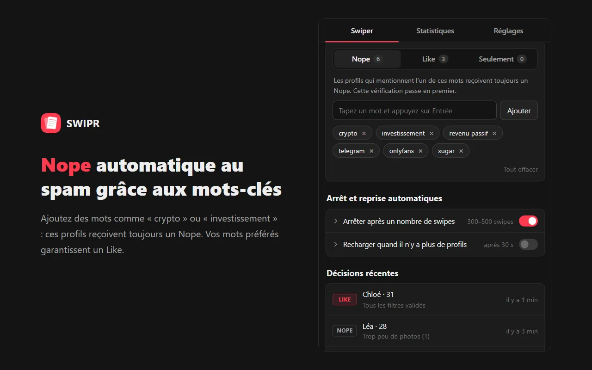Click the Ajouter button
The image size is (592, 370).
click(x=519, y=111)
